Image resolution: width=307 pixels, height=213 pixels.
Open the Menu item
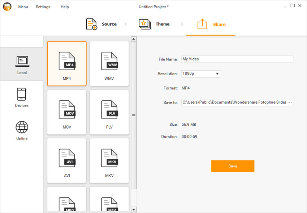click(23, 7)
